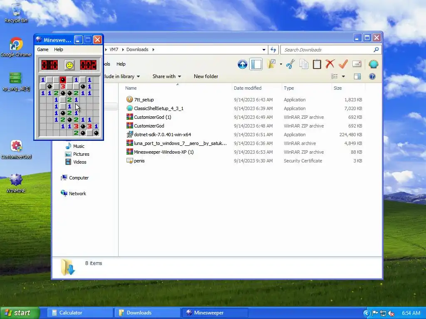Image resolution: width=426 pixels, height=319 pixels.
Task: Select the Google Chrome desktop shortcut
Action: [x=16, y=47]
